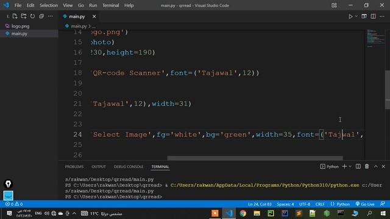Click the horizontal editor scrollbar
Viewport: 390px width, 219px height.
255,158
